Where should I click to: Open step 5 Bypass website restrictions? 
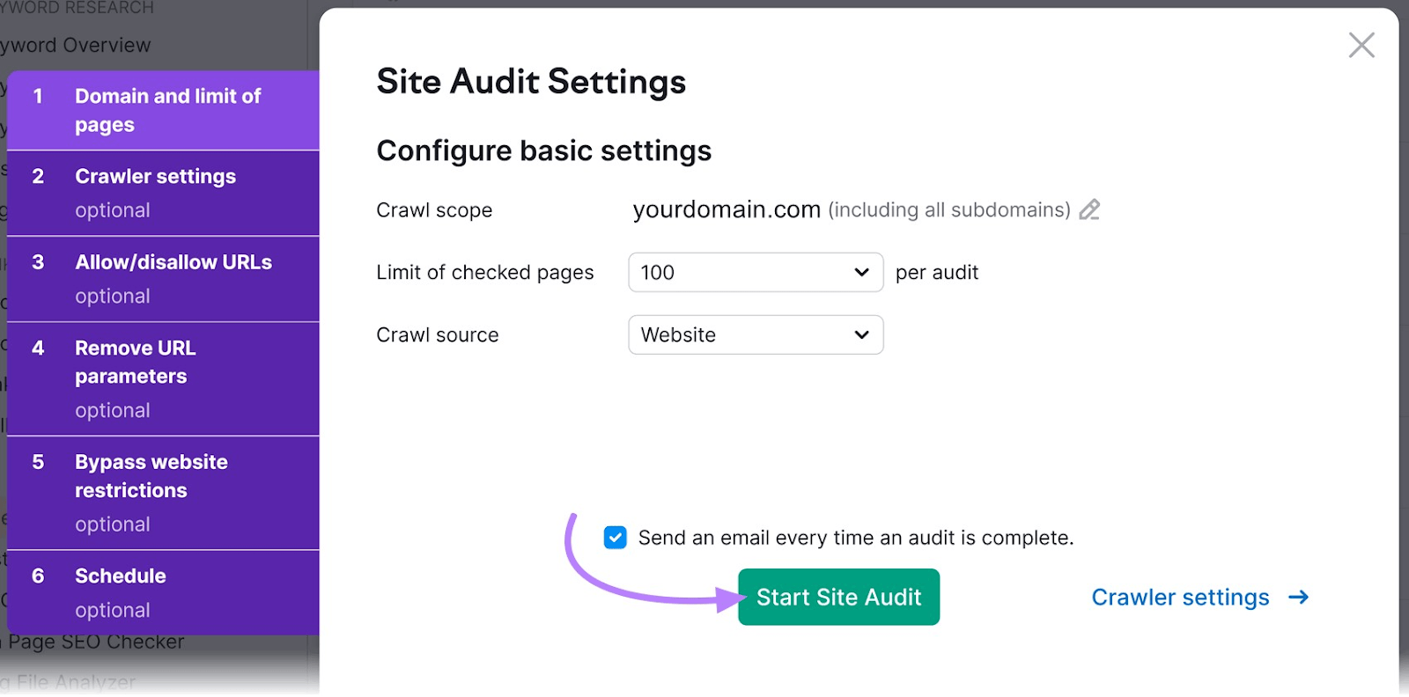pyautogui.click(x=163, y=493)
